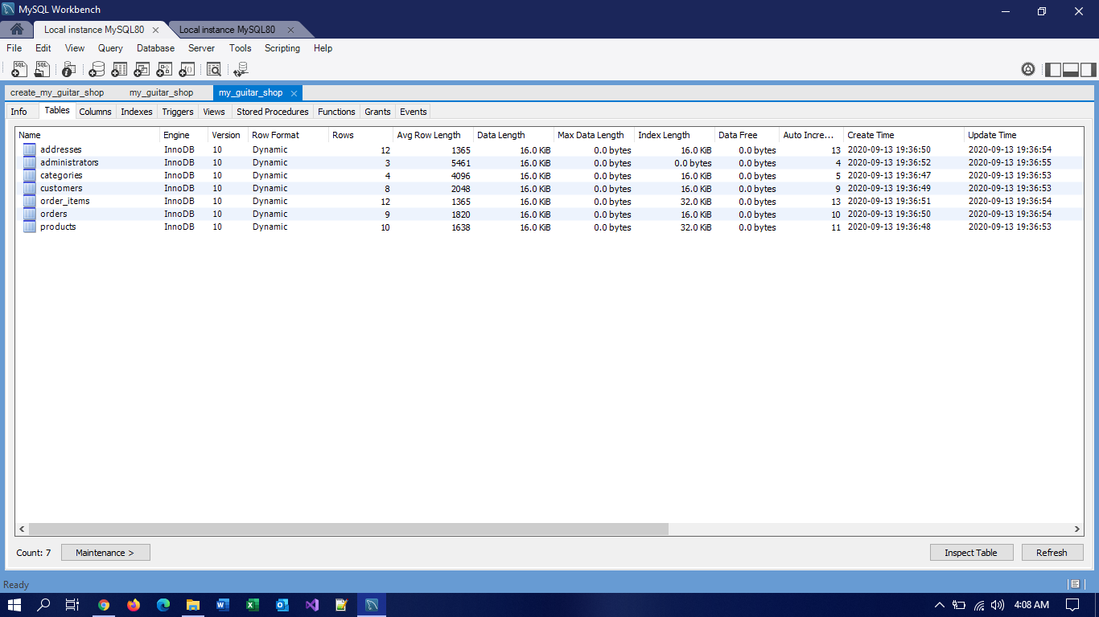Open Excel from the taskbar

click(253, 605)
